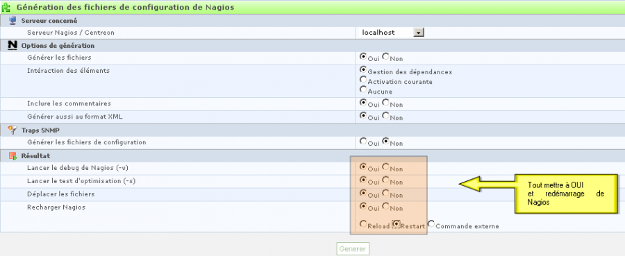Open the Serveur Nagios / Centreon dropdown arrow
Viewport: 625px width, 256px height.
coord(419,33)
